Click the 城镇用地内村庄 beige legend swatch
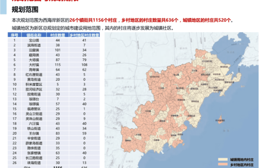Viewport: 266px width, 168px height. 223,159
